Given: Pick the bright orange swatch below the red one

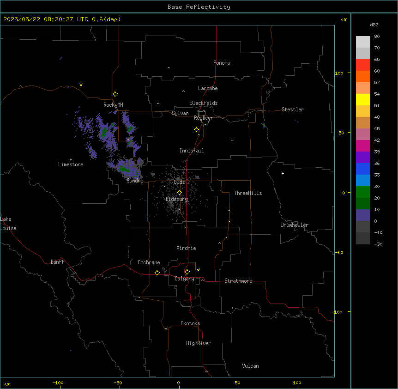Looking at the screenshot, I should [x=363, y=76].
